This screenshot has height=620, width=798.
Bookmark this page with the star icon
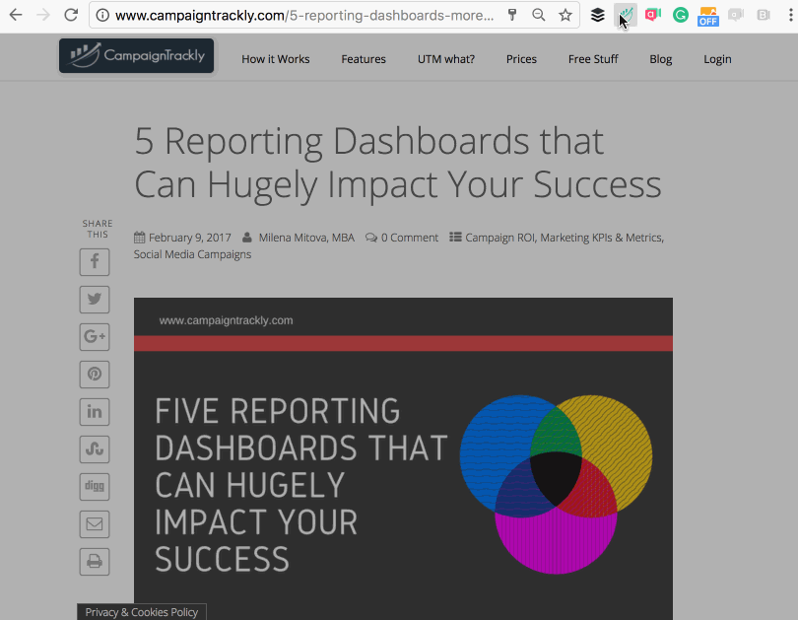point(565,15)
